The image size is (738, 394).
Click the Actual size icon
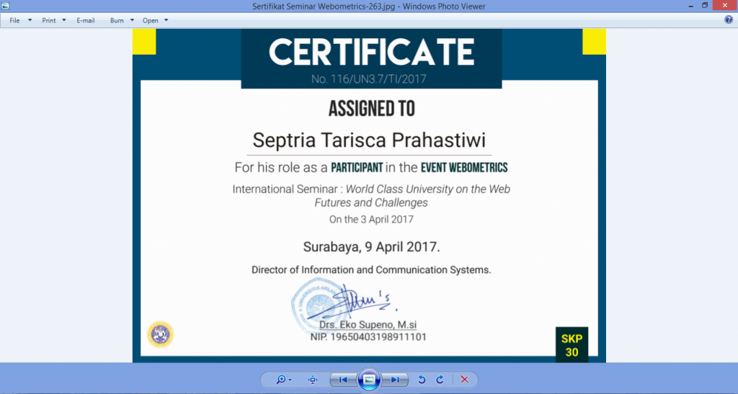click(313, 380)
